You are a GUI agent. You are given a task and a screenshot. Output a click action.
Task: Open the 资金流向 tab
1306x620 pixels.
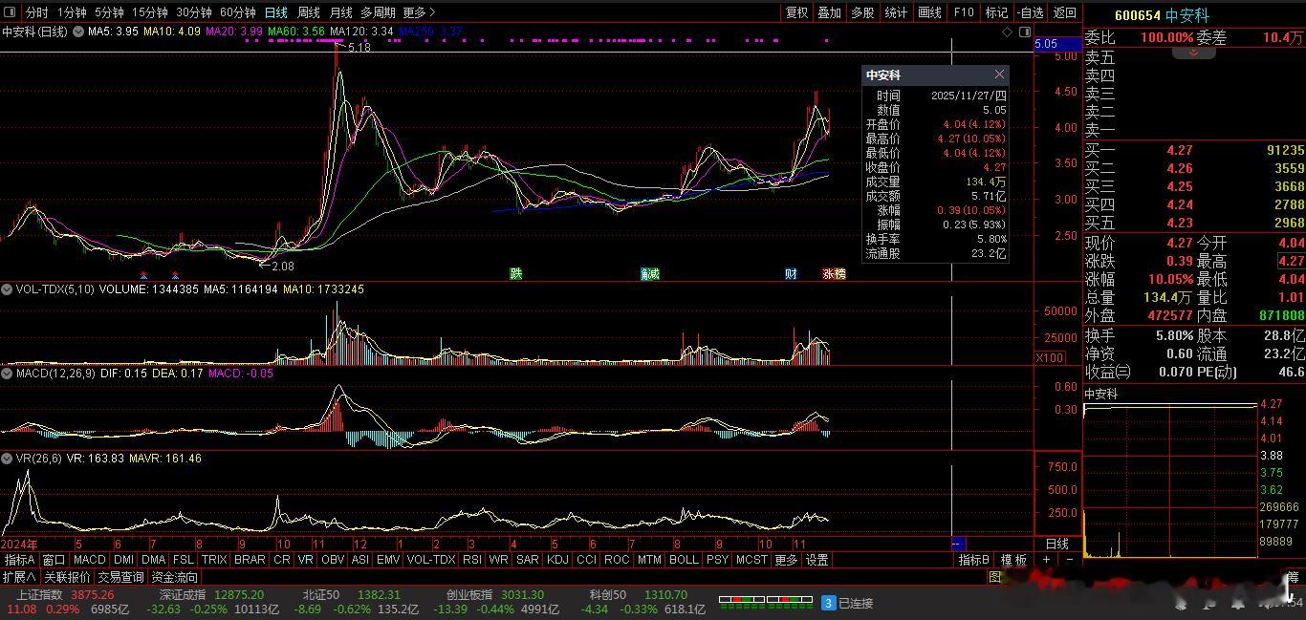click(175, 577)
